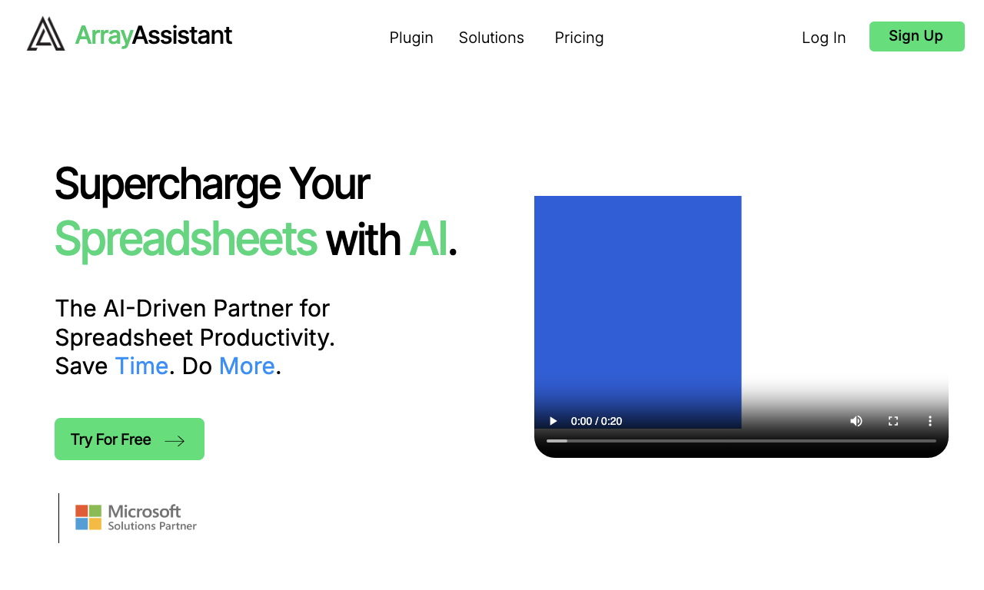Click the blue word More
The image size is (984, 590).
[247, 366]
